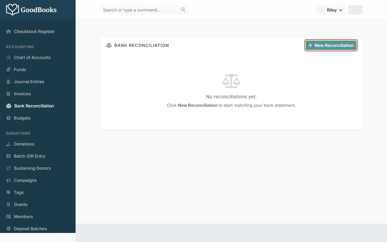Click the hand-holding icon beside Donations
Image resolution: width=387 pixels, height=242 pixels.
(x=8, y=144)
